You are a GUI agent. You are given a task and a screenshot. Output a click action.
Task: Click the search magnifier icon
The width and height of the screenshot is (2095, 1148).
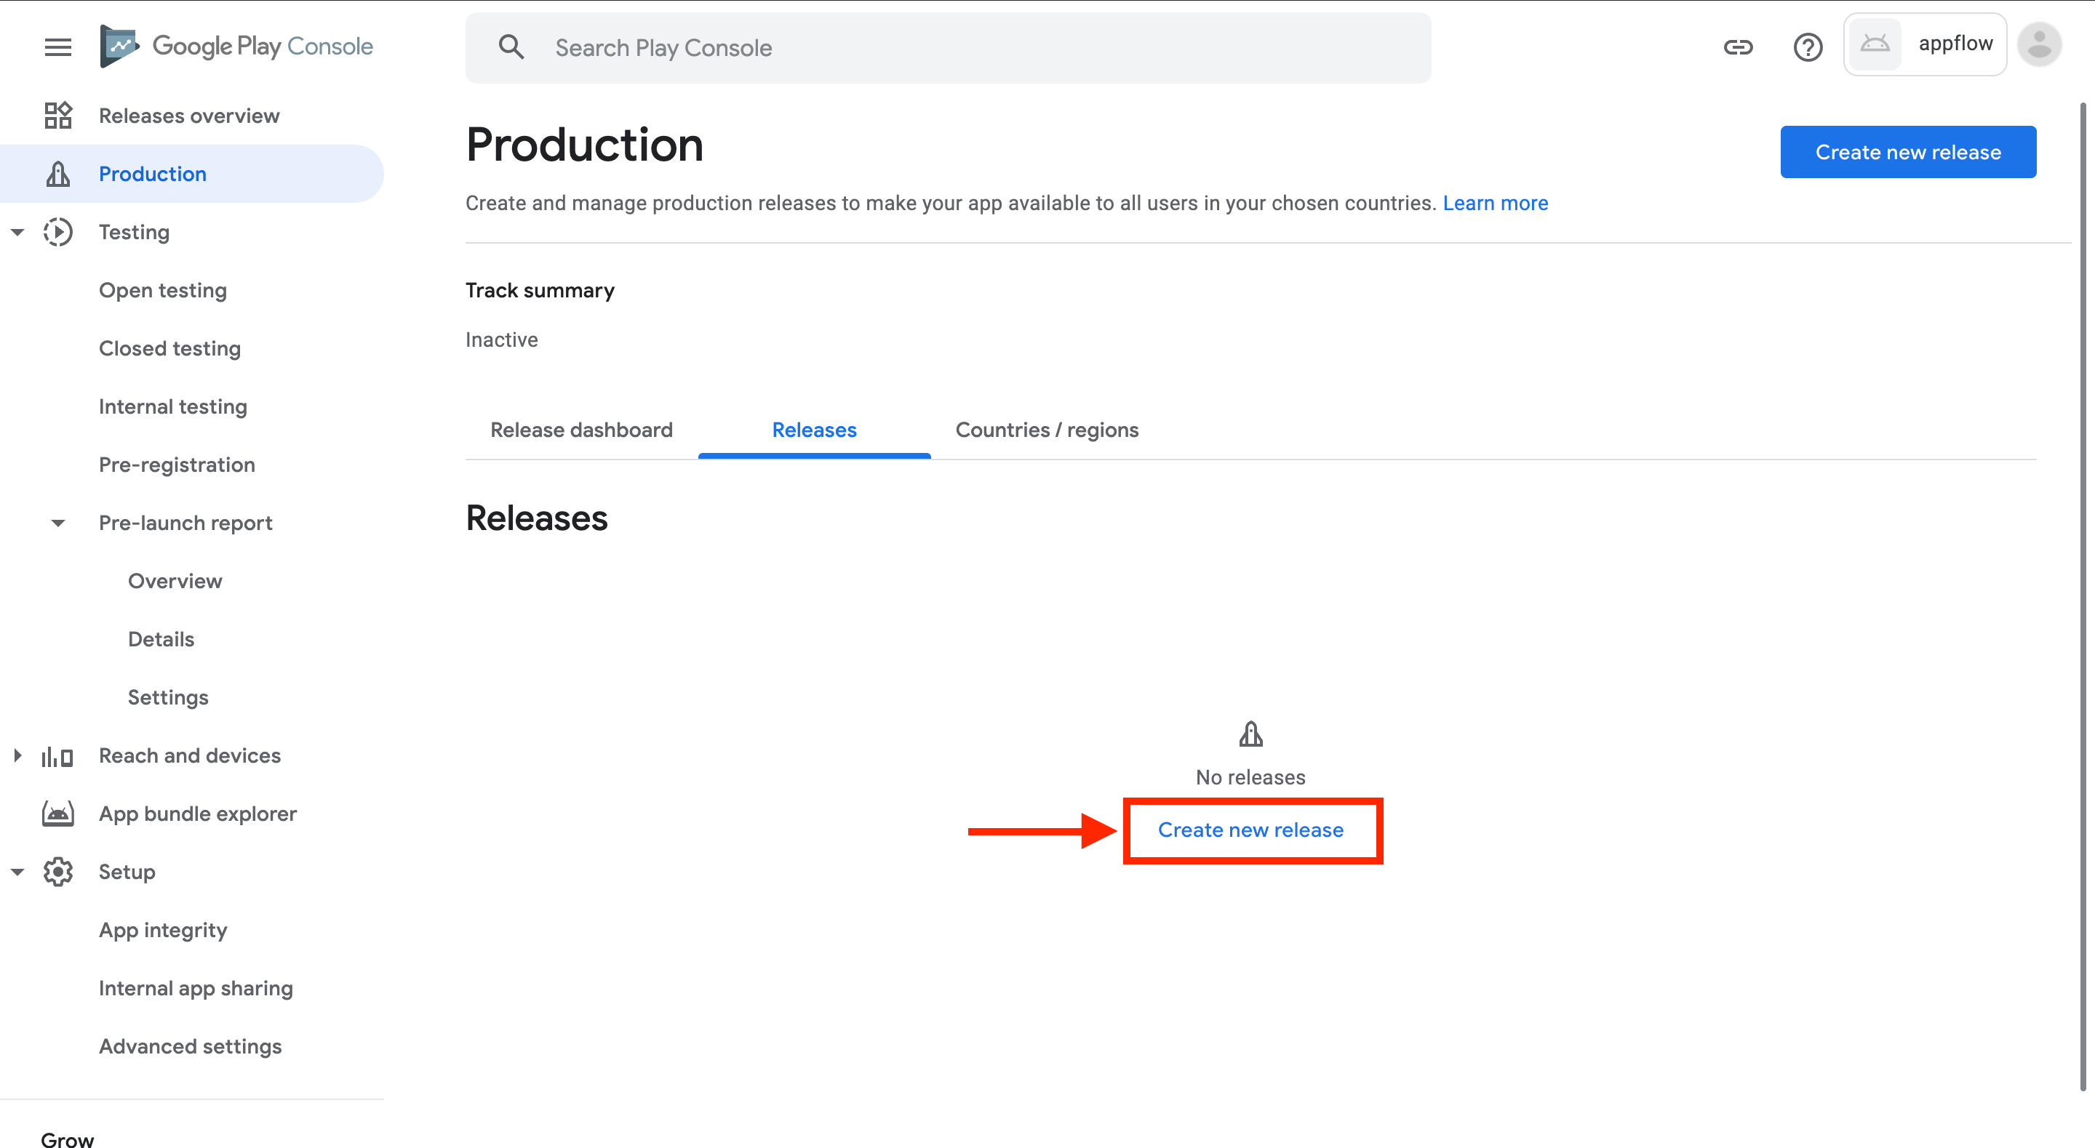511,47
